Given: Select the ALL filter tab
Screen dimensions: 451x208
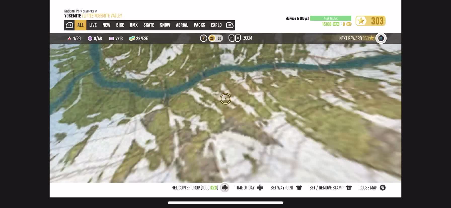Looking at the screenshot, I should 80,25.
